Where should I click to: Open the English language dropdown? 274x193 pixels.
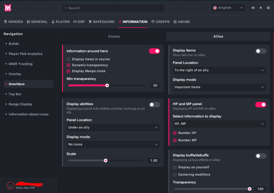228,8
